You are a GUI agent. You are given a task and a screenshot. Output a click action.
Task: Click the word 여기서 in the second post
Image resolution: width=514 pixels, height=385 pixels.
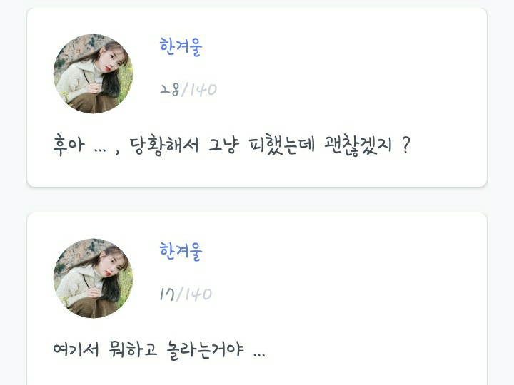(76, 349)
